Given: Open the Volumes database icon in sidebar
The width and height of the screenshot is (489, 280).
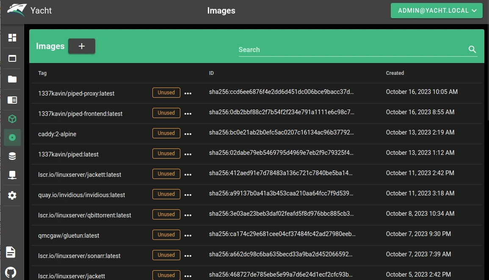Looking at the screenshot, I should tap(12, 156).
